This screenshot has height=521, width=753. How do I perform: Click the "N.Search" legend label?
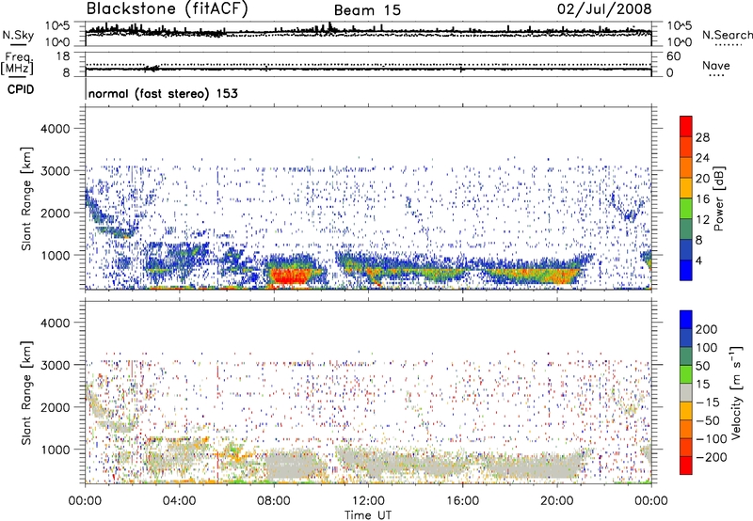pyautogui.click(x=727, y=35)
